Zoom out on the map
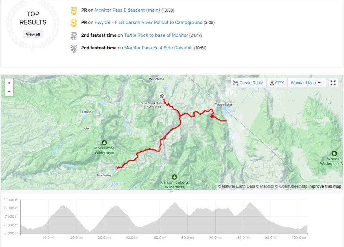The image size is (344, 247). tap(9, 91)
